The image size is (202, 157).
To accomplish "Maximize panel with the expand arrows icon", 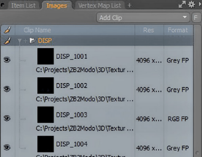I will point(182,4).
